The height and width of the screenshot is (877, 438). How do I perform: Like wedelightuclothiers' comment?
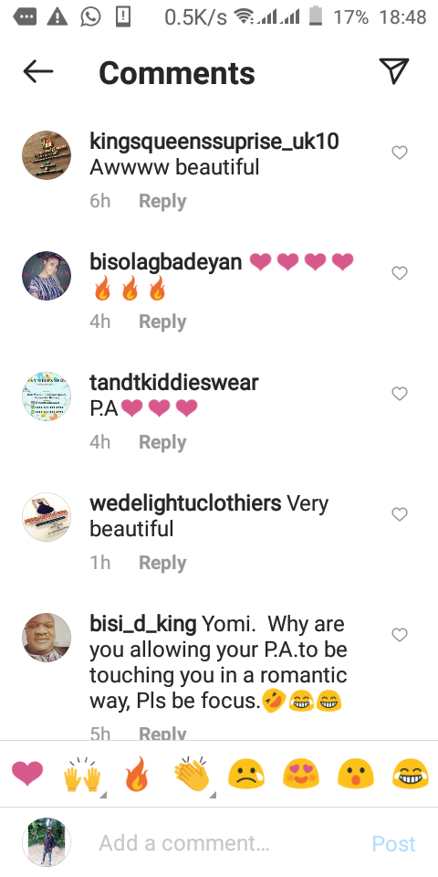point(400,514)
